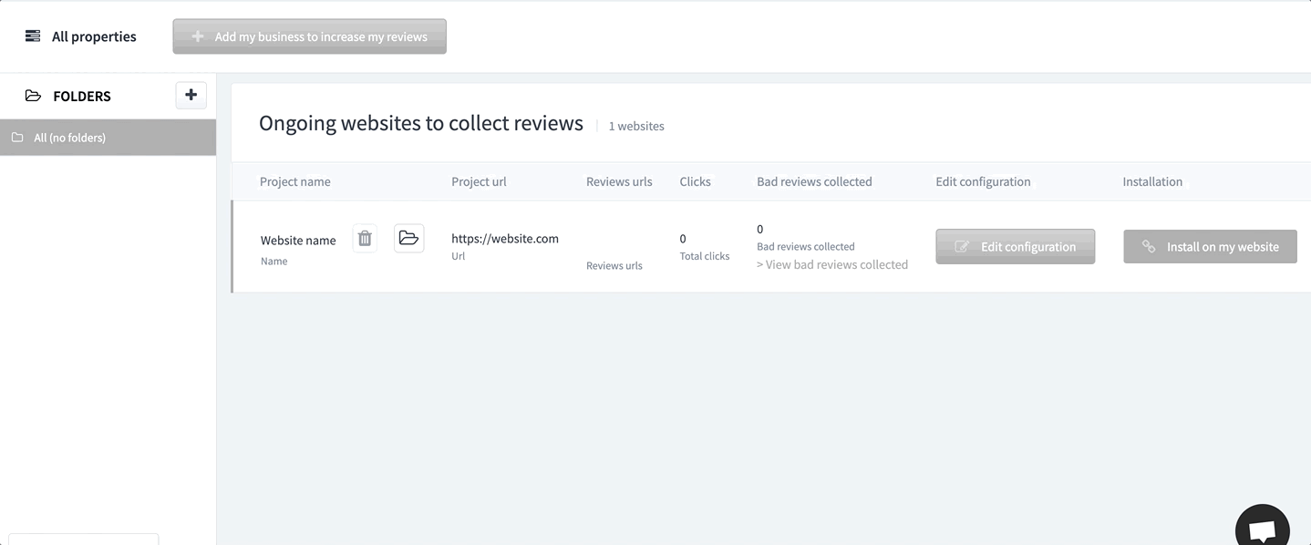Click the pencil icon in Edit configuration
This screenshot has height=545, width=1311.
[x=962, y=247]
